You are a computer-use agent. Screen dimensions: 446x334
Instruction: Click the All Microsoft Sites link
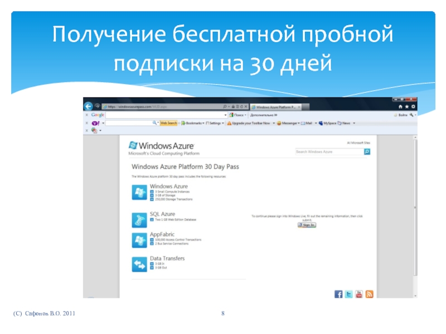(x=358, y=143)
